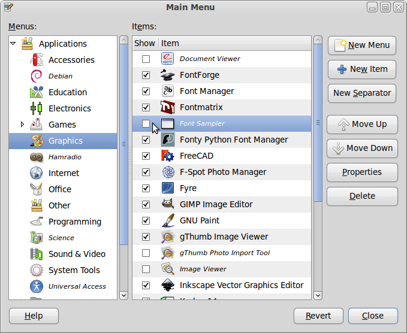Image resolution: width=407 pixels, height=333 pixels.
Task: Collapse the Applications tree node
Action: point(13,44)
